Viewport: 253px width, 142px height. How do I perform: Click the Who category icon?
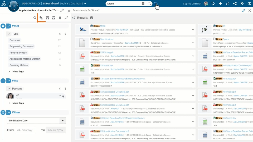click(3, 81)
